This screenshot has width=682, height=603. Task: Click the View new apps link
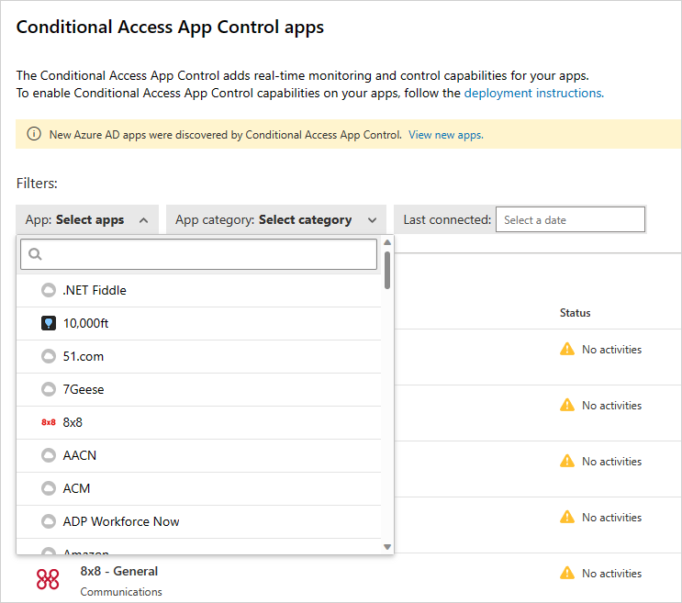tap(446, 135)
